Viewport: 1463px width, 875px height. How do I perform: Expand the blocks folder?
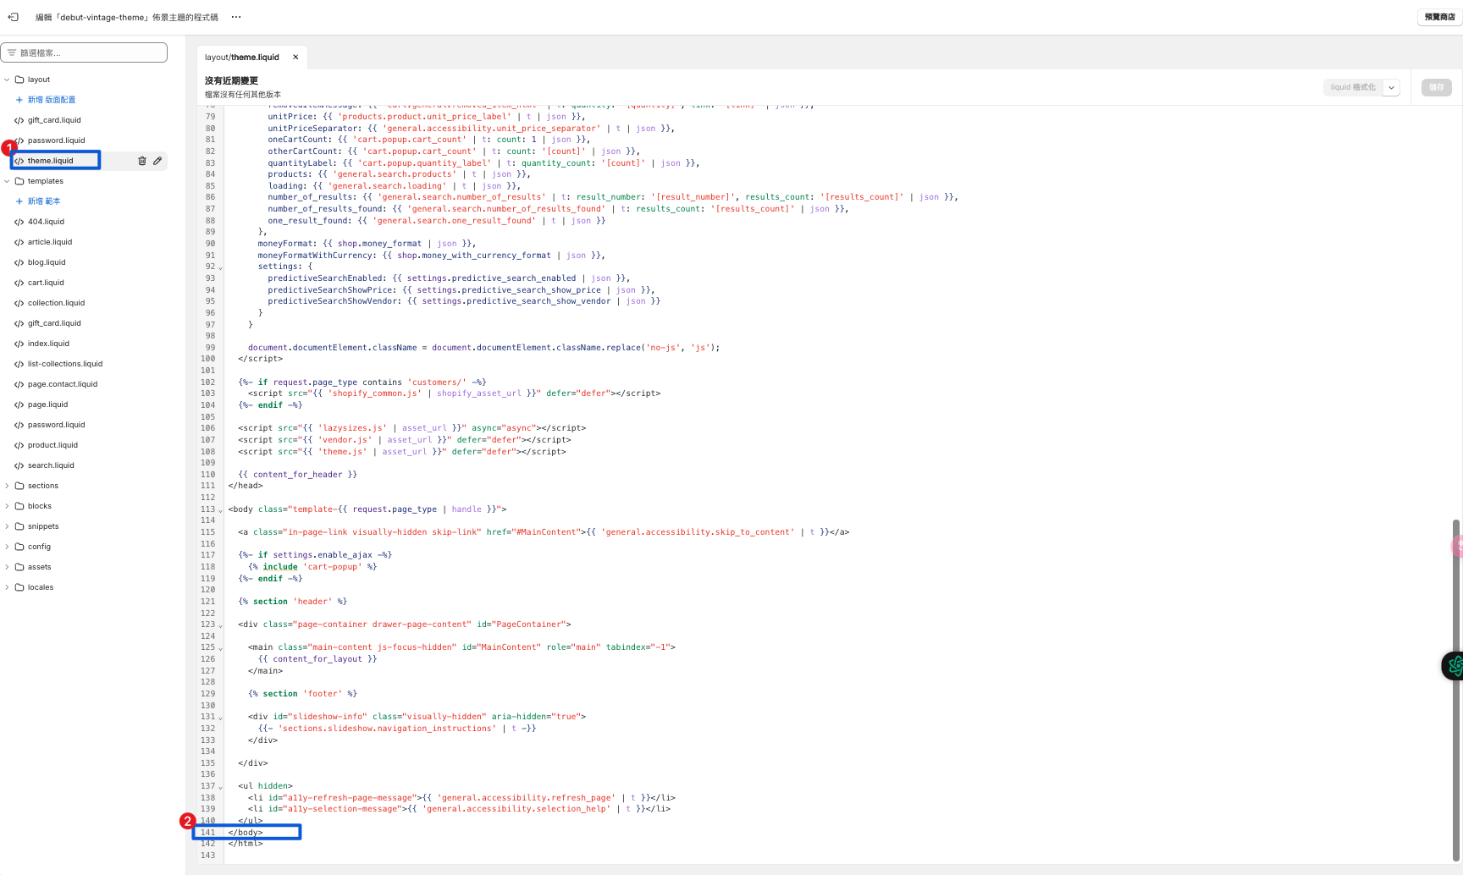coord(8,506)
